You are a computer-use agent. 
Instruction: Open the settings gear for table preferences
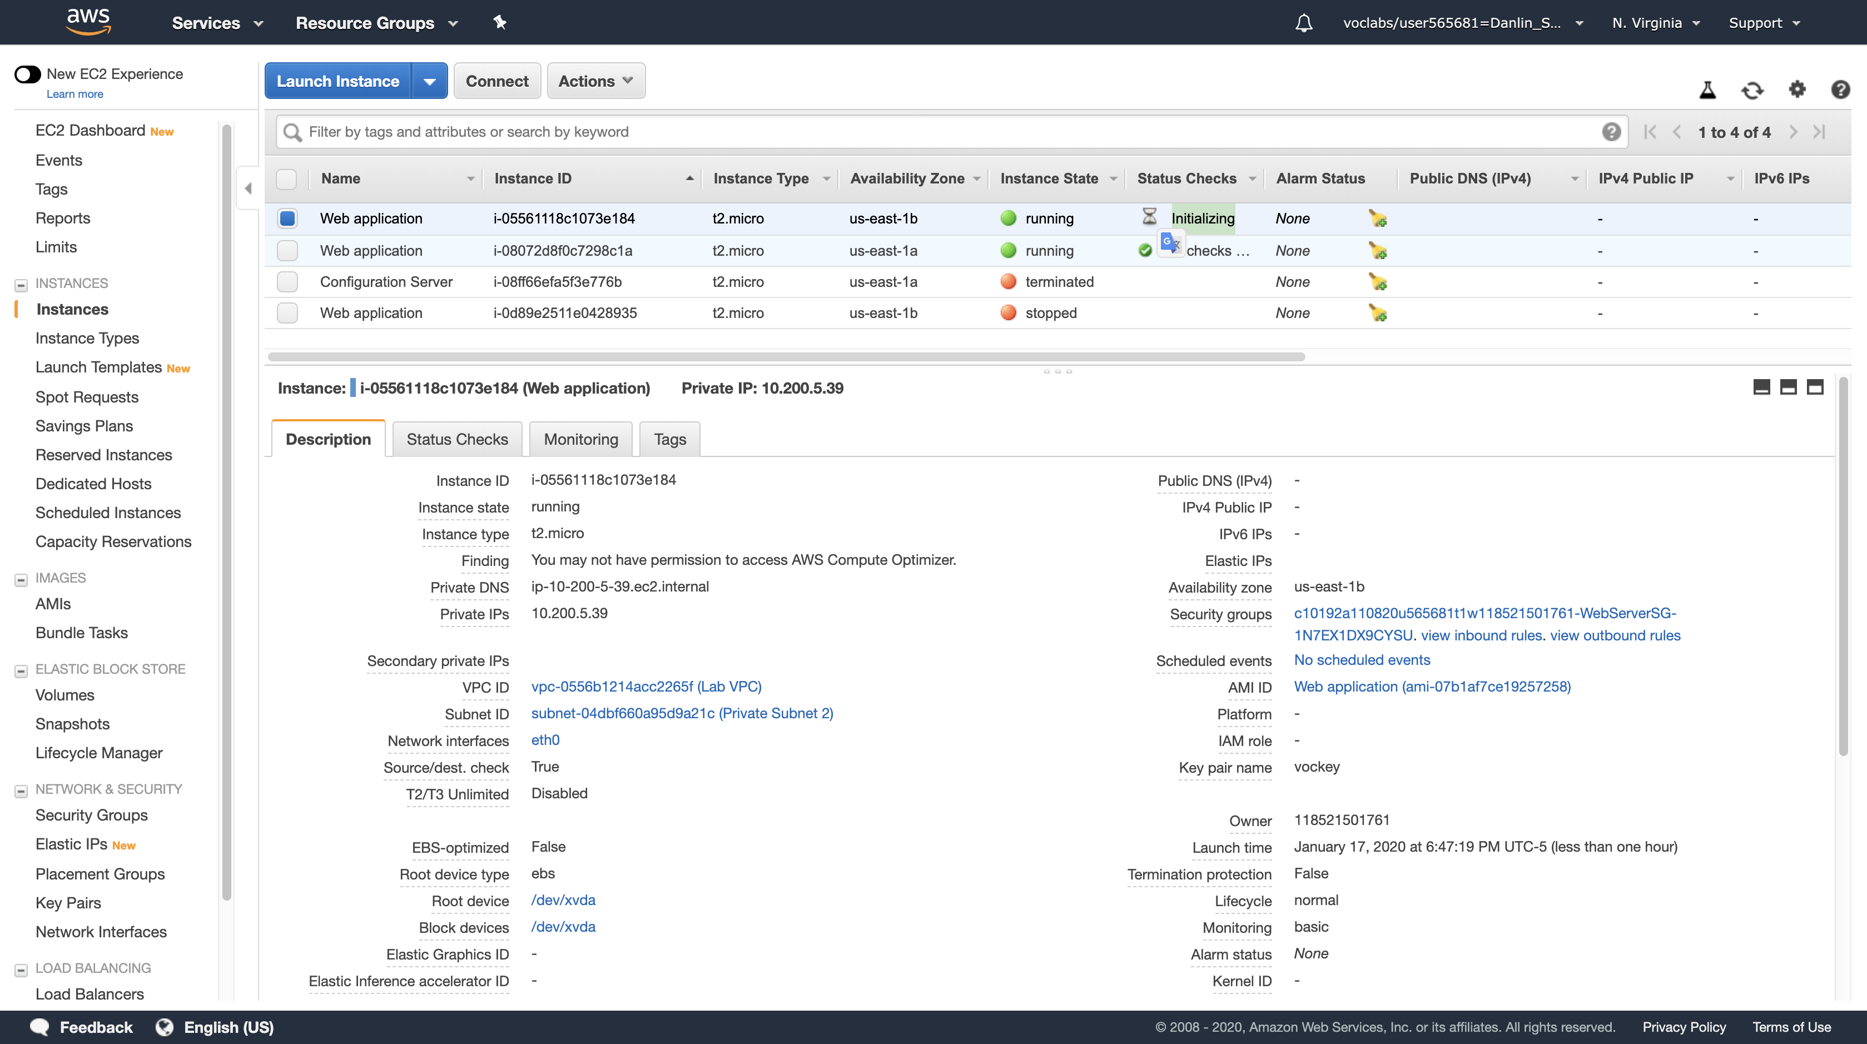[1797, 89]
